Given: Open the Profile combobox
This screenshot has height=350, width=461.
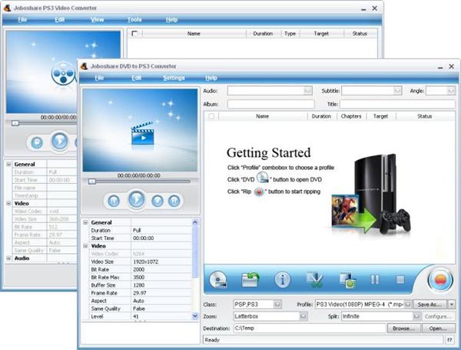Looking at the screenshot, I should click(x=407, y=304).
